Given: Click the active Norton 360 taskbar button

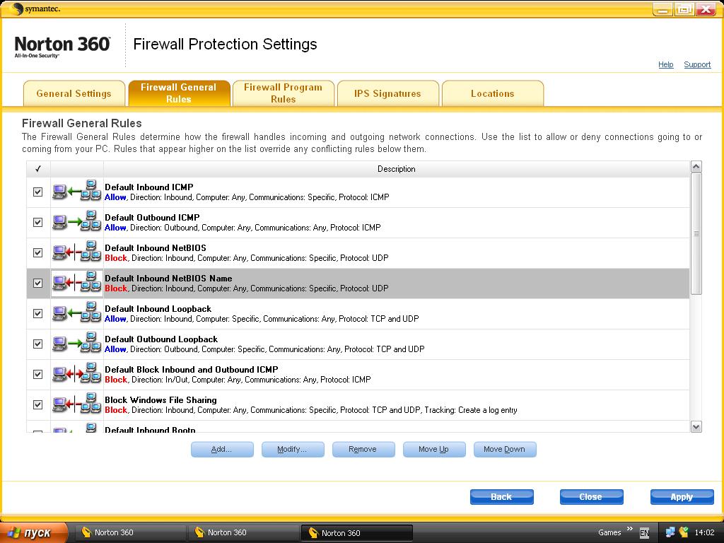Looking at the screenshot, I should [357, 533].
